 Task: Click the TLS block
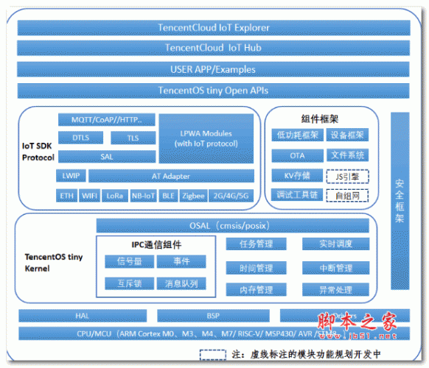tap(133, 138)
